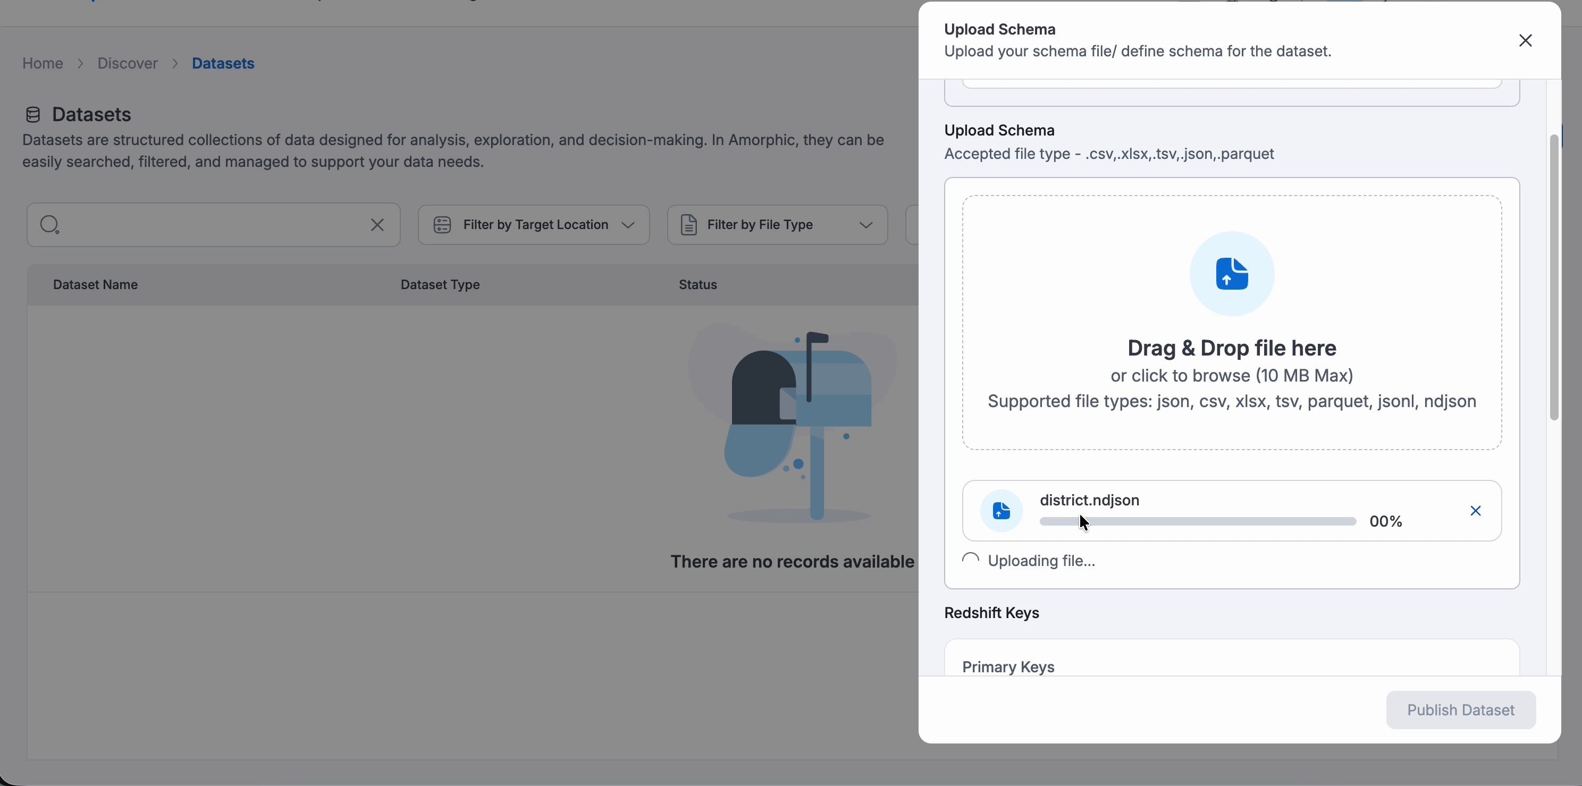Click the district.ndjson file icon

(1001, 510)
